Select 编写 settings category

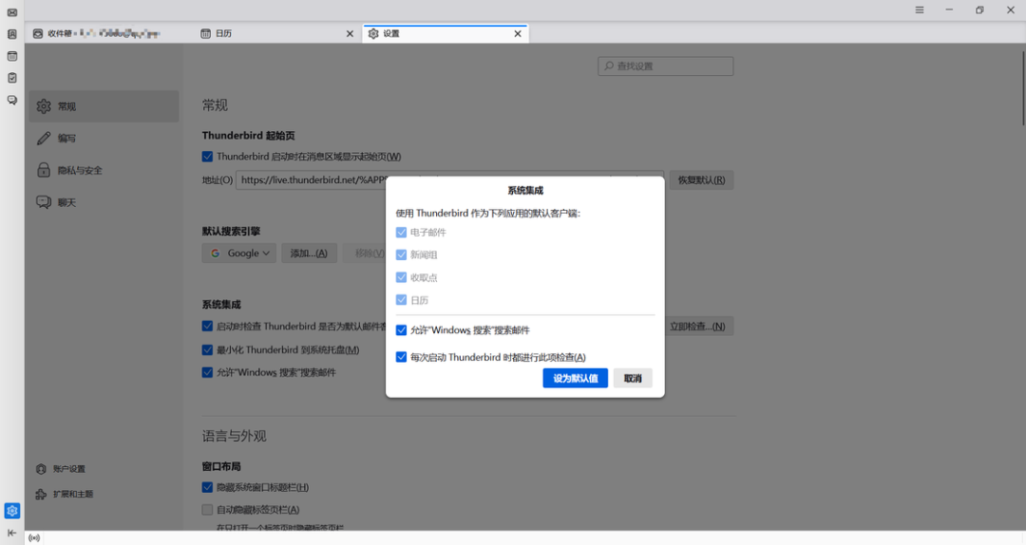pos(104,138)
